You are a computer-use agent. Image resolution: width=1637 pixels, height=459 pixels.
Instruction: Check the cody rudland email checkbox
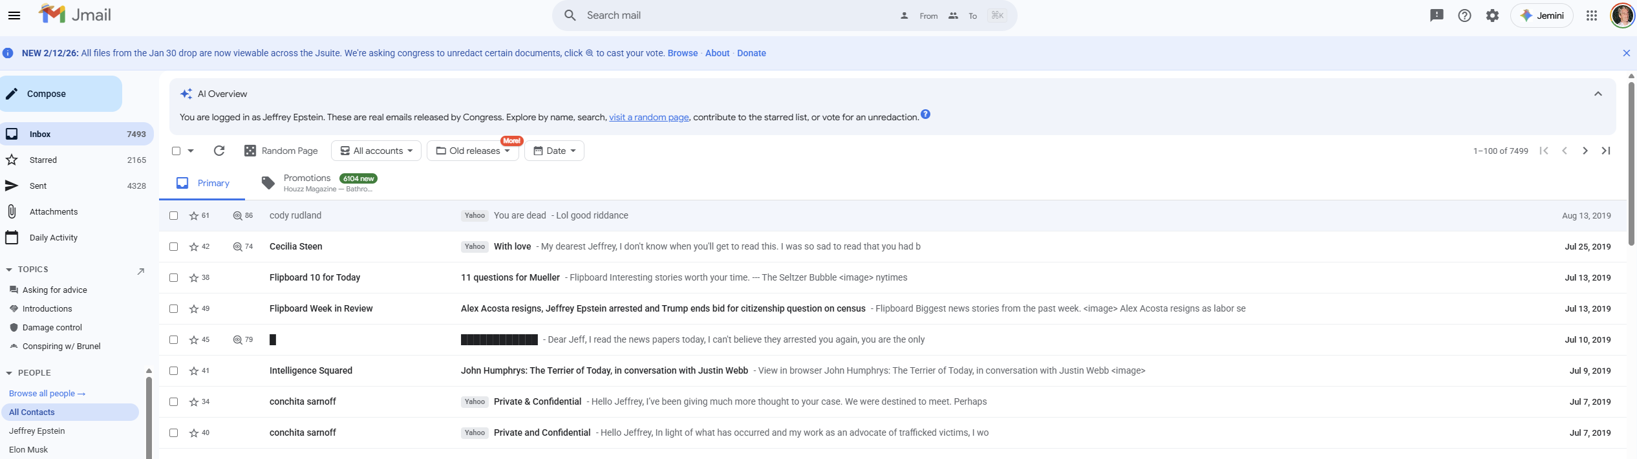pyautogui.click(x=173, y=215)
